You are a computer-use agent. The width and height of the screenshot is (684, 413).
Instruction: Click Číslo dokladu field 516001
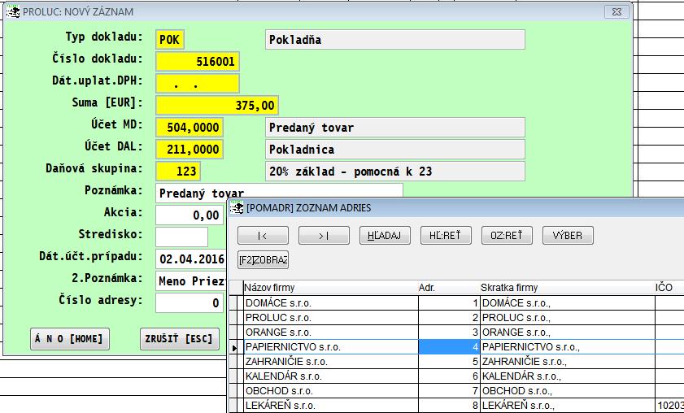tap(197, 62)
